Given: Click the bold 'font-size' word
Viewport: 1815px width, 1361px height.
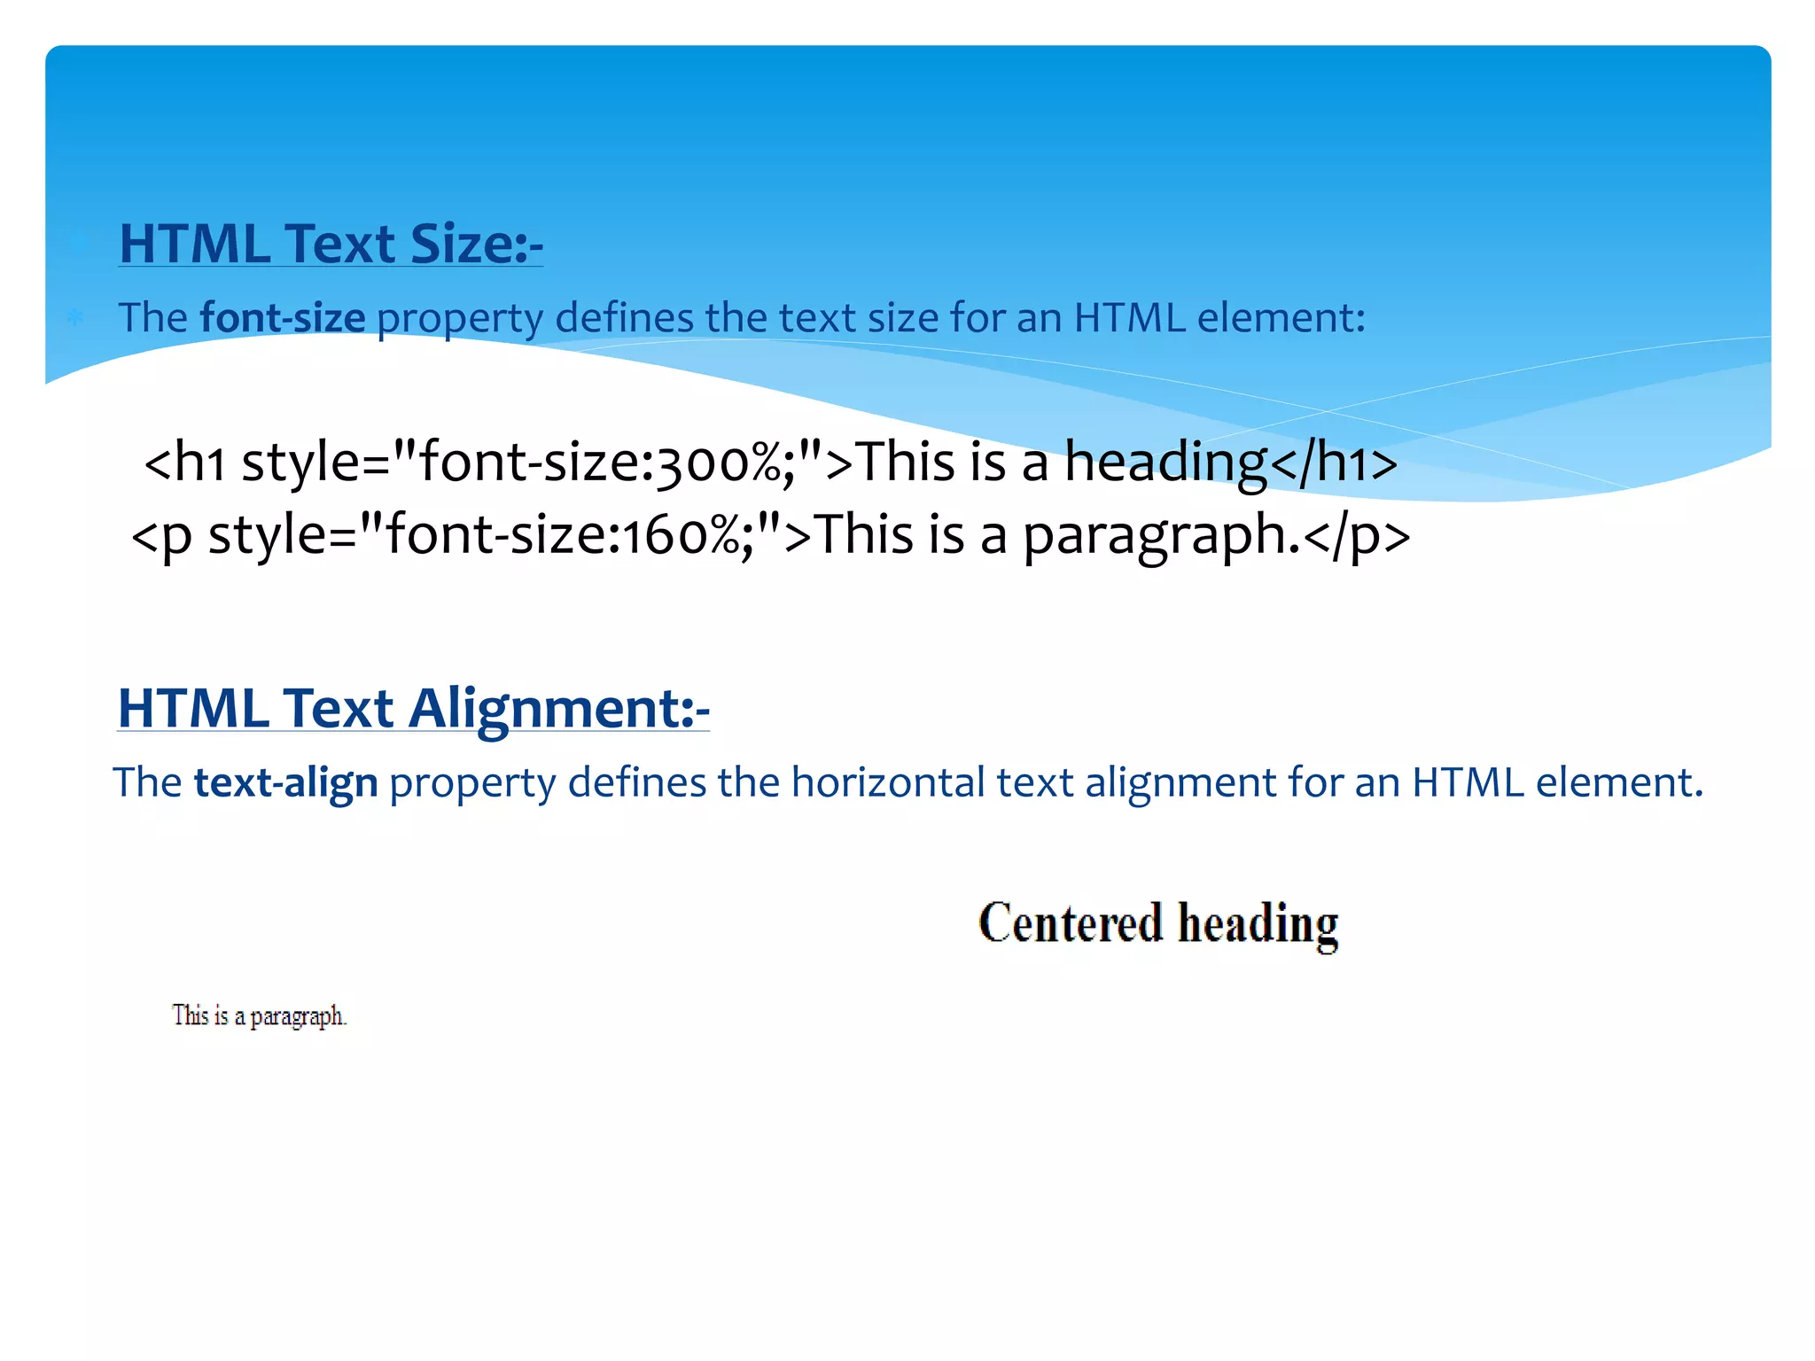Looking at the screenshot, I should pos(283,317).
